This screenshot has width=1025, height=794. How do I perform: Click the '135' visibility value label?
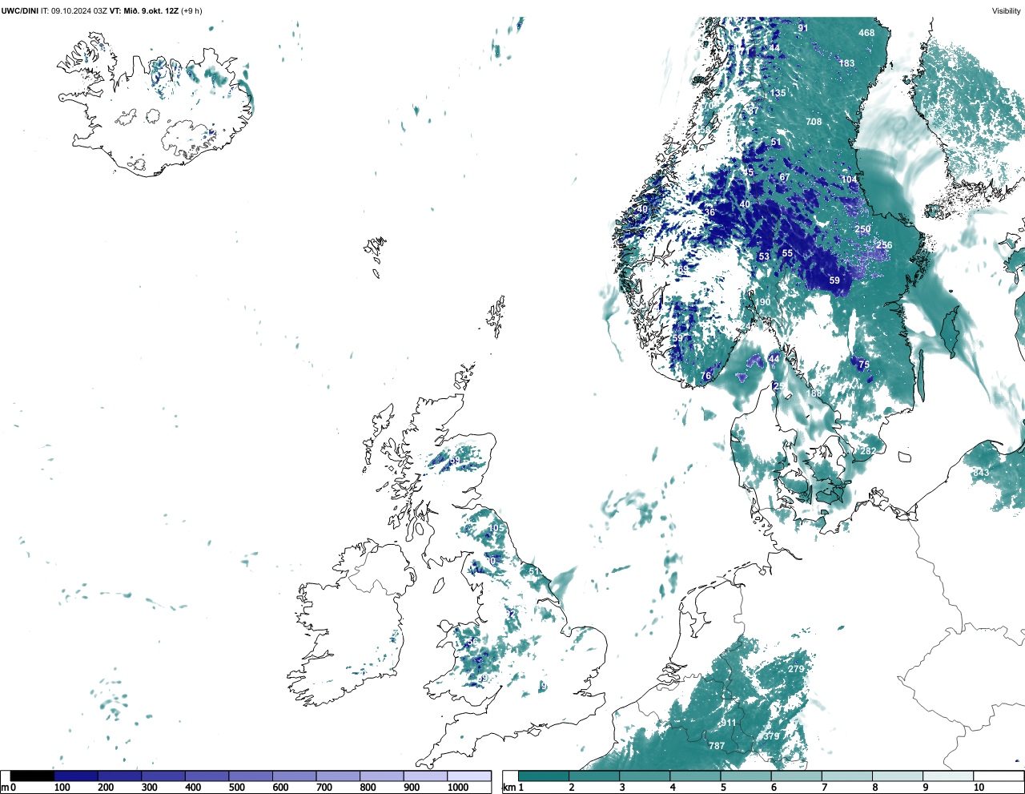pos(778,93)
